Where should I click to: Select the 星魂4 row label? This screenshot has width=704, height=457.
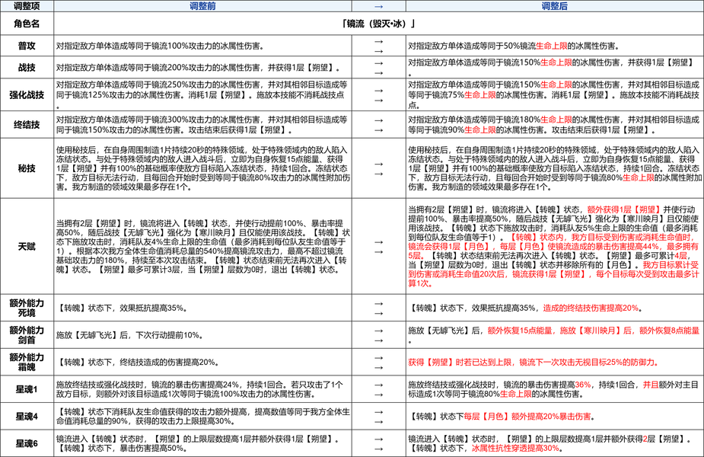27,417
